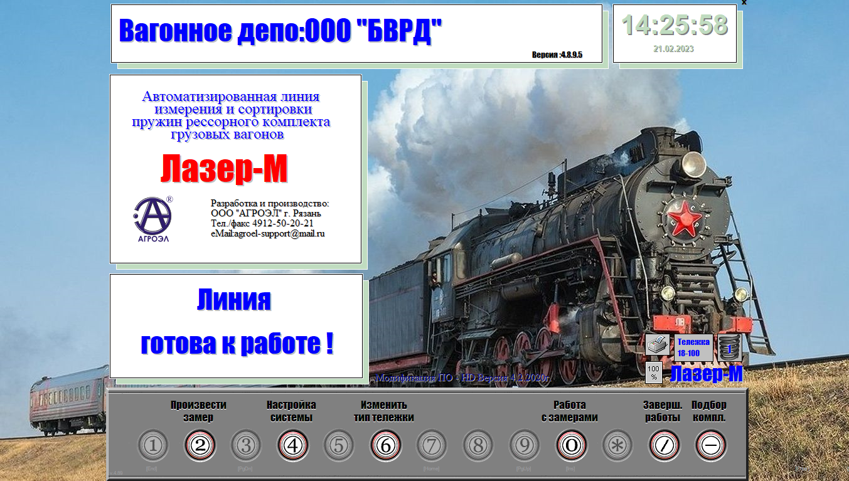The height and width of the screenshot is (481, 849).
Task: Click the Модификация ПО - HD Версия text
Action: [x=464, y=378]
